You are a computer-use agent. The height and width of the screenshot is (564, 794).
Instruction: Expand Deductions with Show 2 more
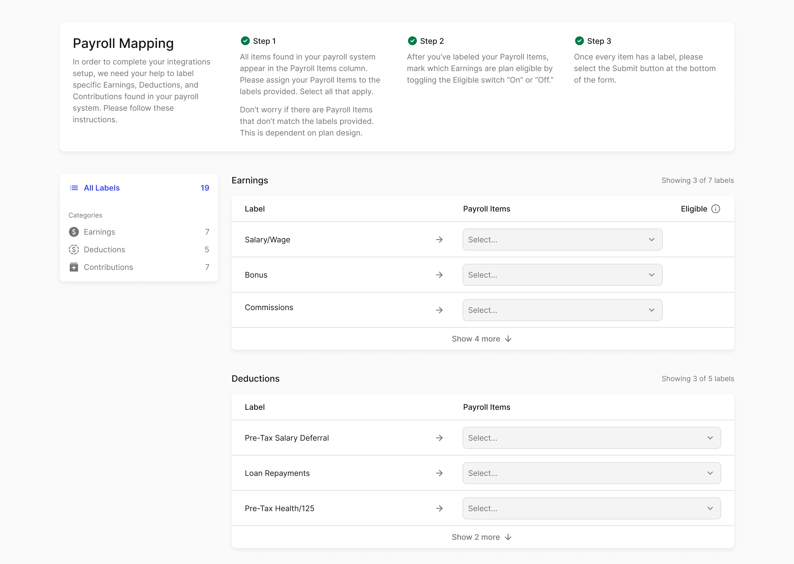pos(482,537)
